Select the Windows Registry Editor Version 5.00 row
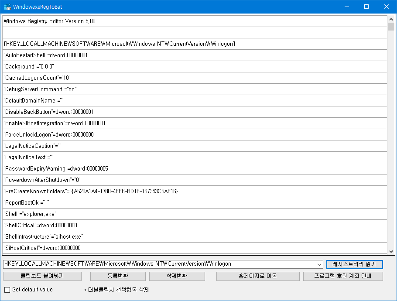The image size is (397, 301). [x=195, y=21]
